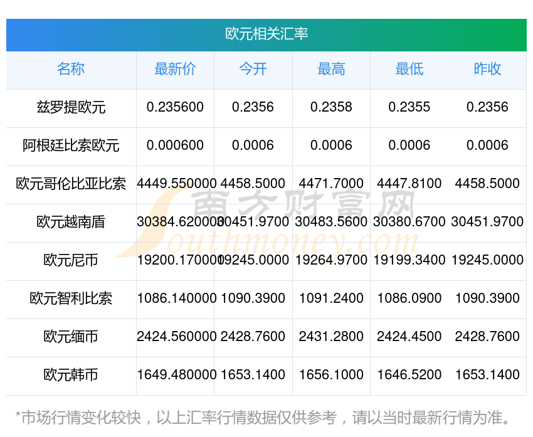Click the 欧元智利比索 lowest value 1086.0900

pyautogui.click(x=409, y=298)
